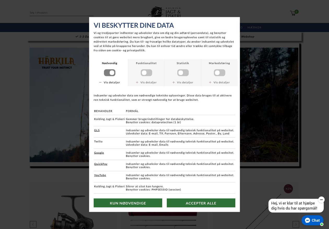Screen dimensions: 329x229
Task: Select the Nødvendig tab heading
Action: (x=110, y=63)
